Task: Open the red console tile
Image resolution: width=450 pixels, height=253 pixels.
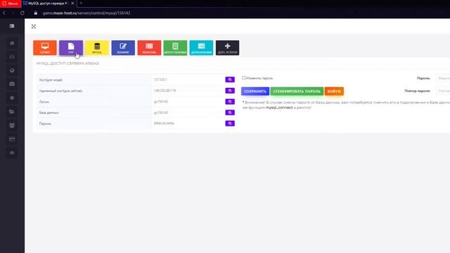Action: (149, 48)
